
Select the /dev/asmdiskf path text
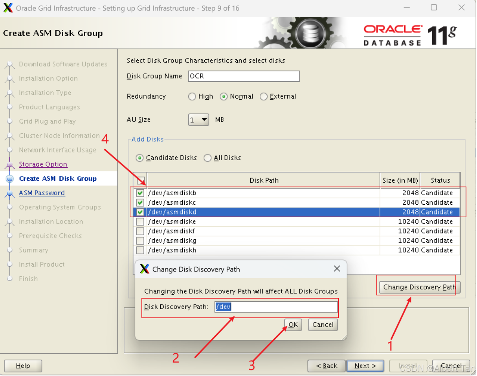pyautogui.click(x=171, y=231)
